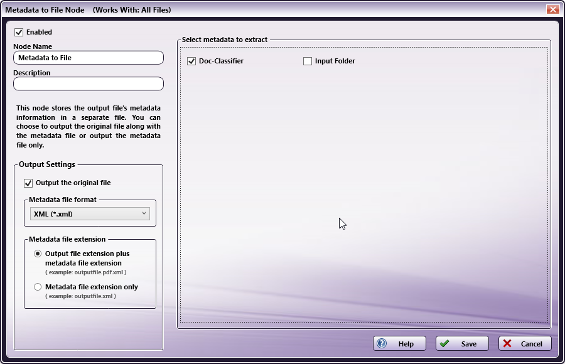Click the 'Metadata file format' group label
565x364 pixels.
click(x=63, y=200)
